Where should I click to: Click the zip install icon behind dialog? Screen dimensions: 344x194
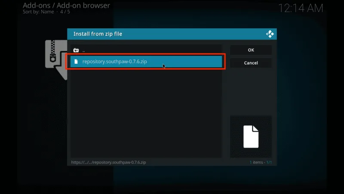tap(56, 59)
